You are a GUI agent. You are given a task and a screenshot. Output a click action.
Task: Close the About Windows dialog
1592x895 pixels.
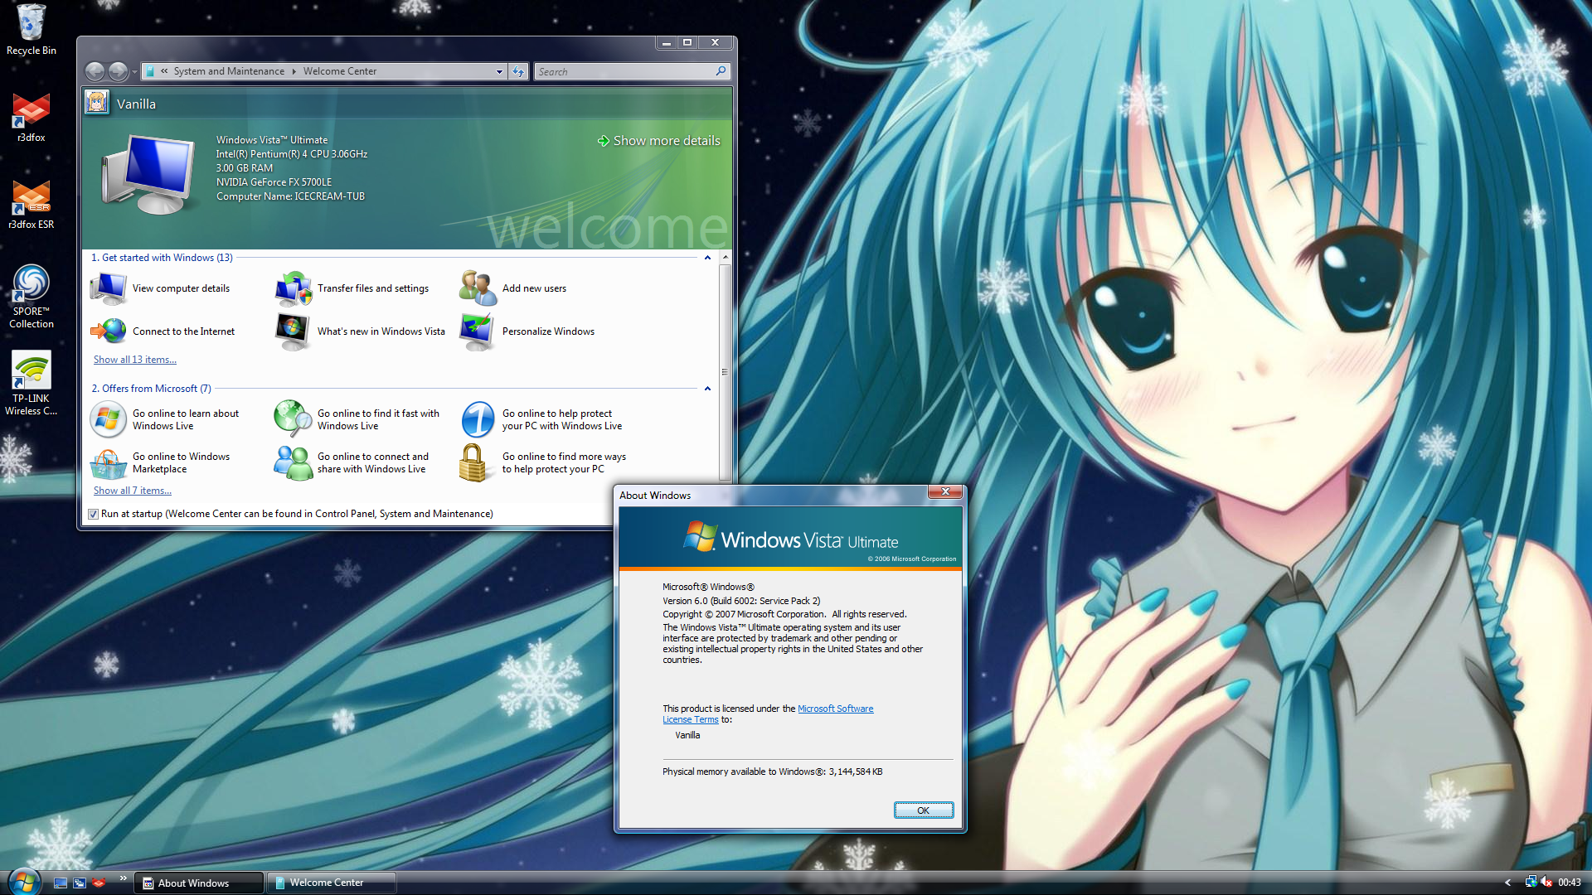click(x=944, y=492)
